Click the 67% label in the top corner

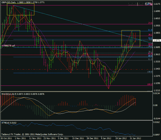pyautogui.click(x=148, y=4)
